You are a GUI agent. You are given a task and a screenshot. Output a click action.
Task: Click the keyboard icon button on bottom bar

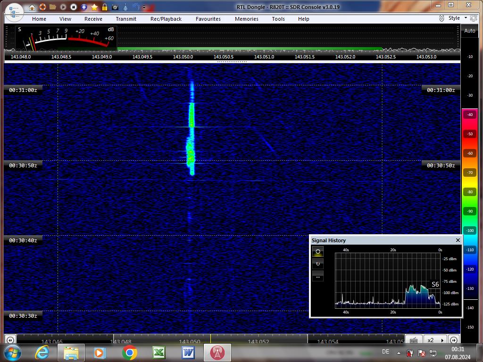click(414, 339)
